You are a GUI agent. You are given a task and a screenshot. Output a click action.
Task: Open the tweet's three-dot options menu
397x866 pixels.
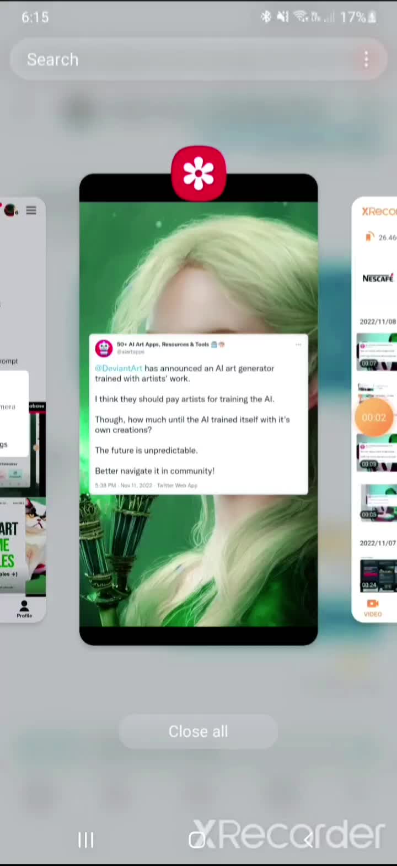(x=298, y=345)
